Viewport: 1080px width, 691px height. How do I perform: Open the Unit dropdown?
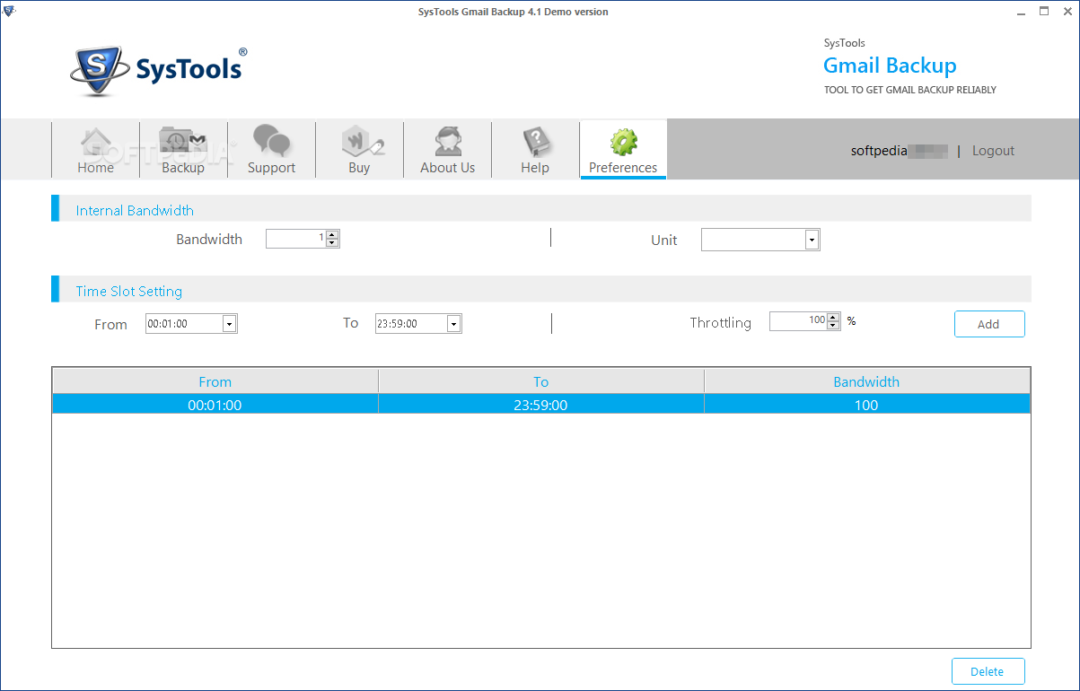point(760,240)
